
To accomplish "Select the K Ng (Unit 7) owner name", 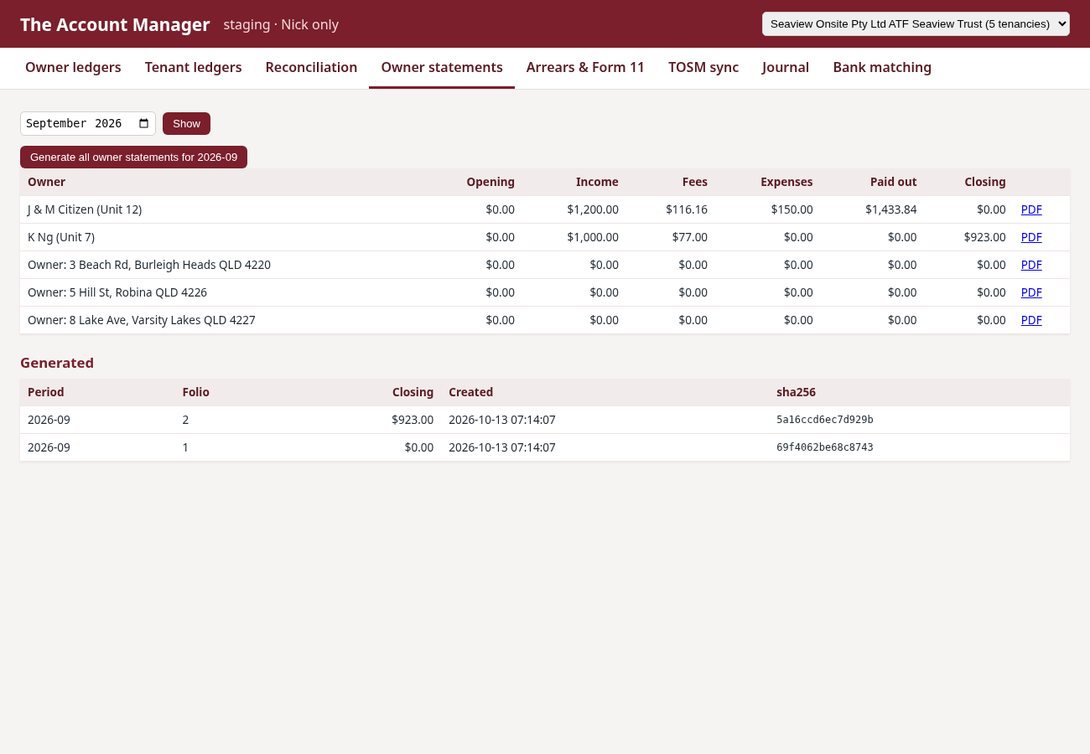I will [x=61, y=237].
